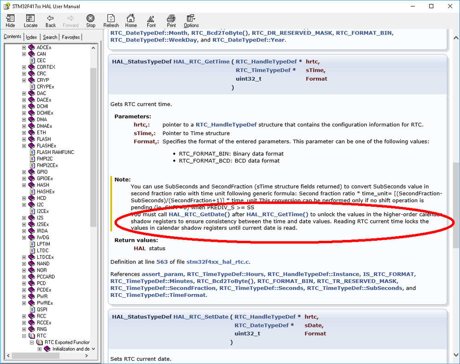Click the I2CEx document icon

32,211
